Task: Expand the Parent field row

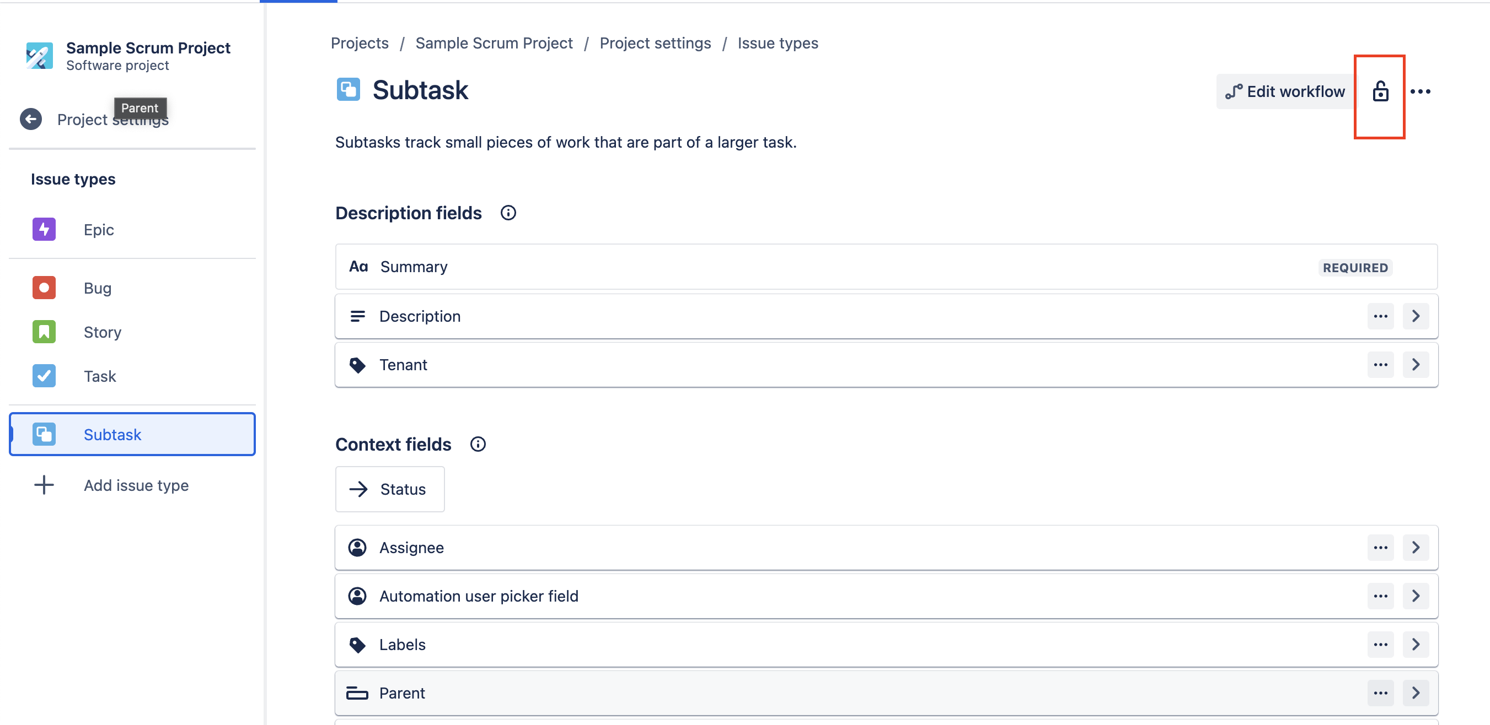Action: (x=1416, y=692)
